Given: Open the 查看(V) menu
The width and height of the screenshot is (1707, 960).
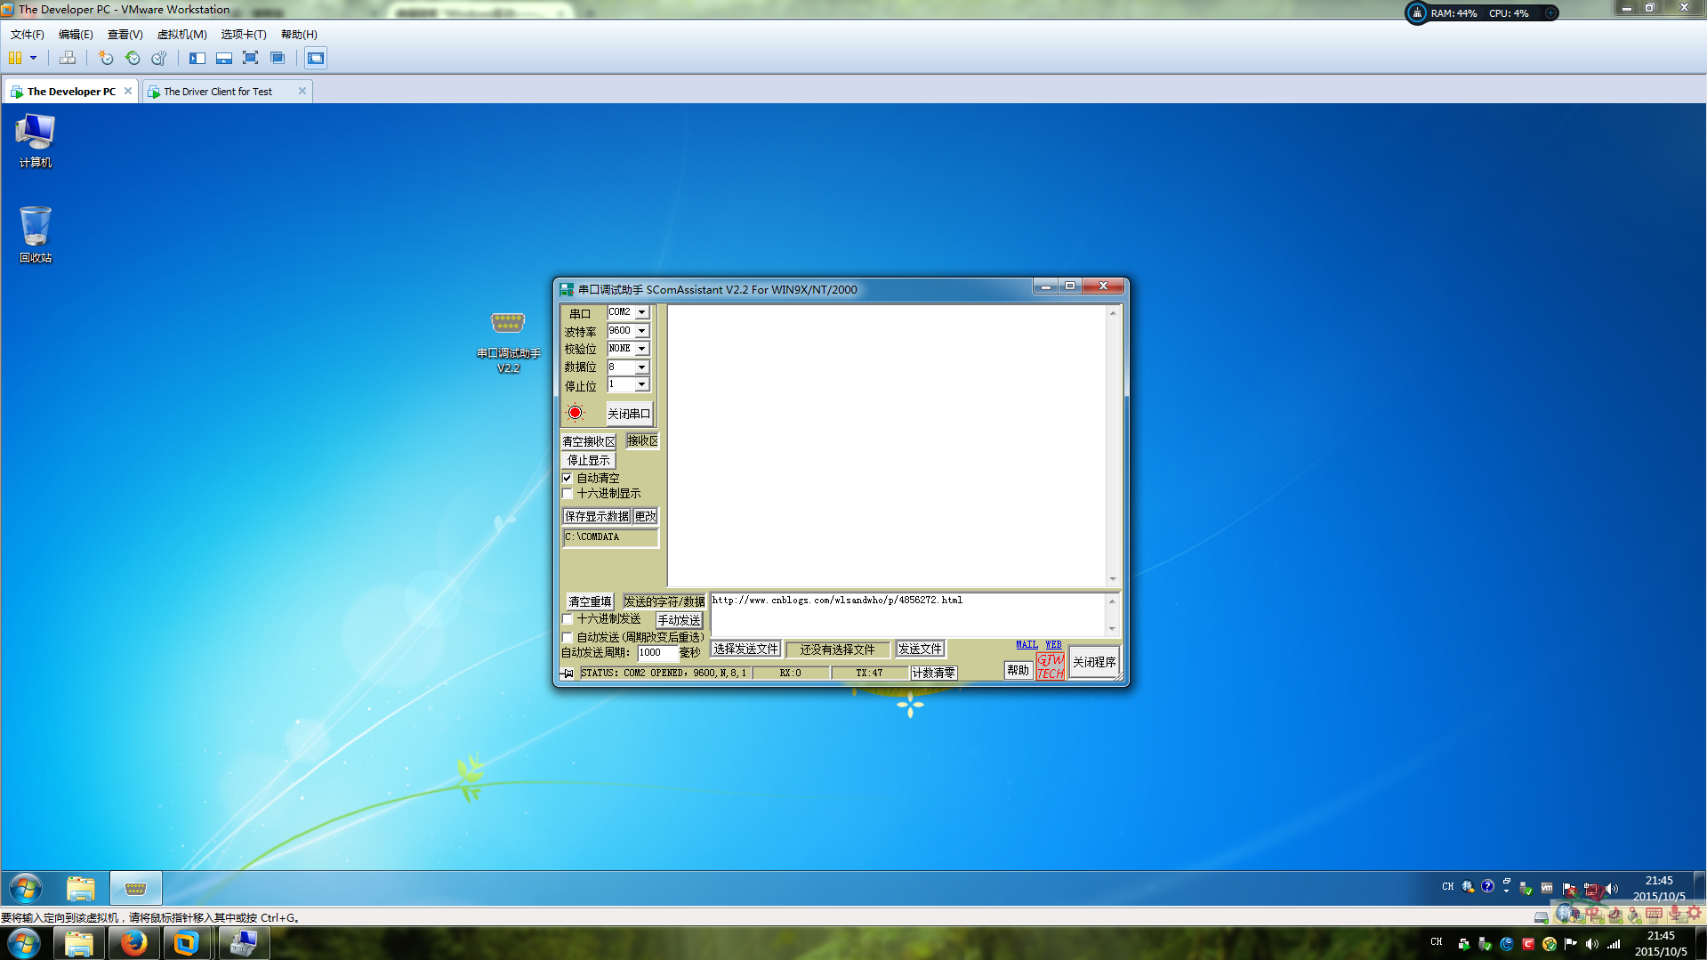Looking at the screenshot, I should (125, 34).
